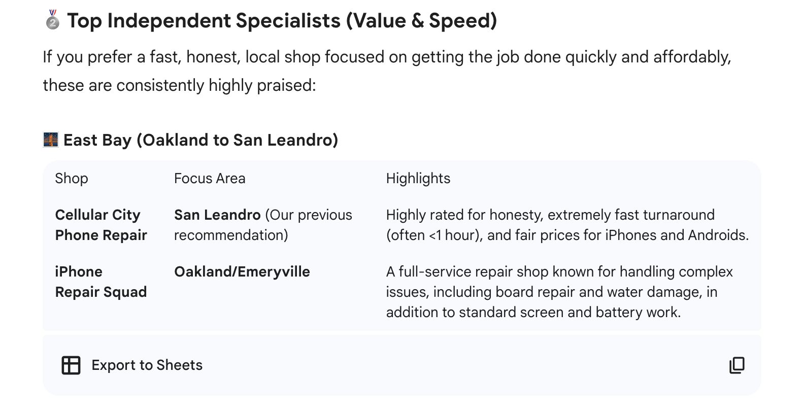Copy the table using the copy icon

[x=737, y=365]
